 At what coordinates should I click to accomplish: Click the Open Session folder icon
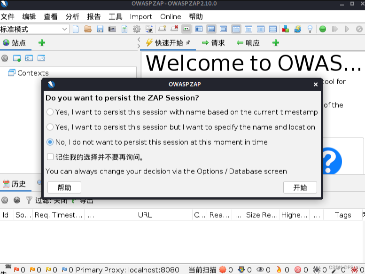[x=88, y=29]
